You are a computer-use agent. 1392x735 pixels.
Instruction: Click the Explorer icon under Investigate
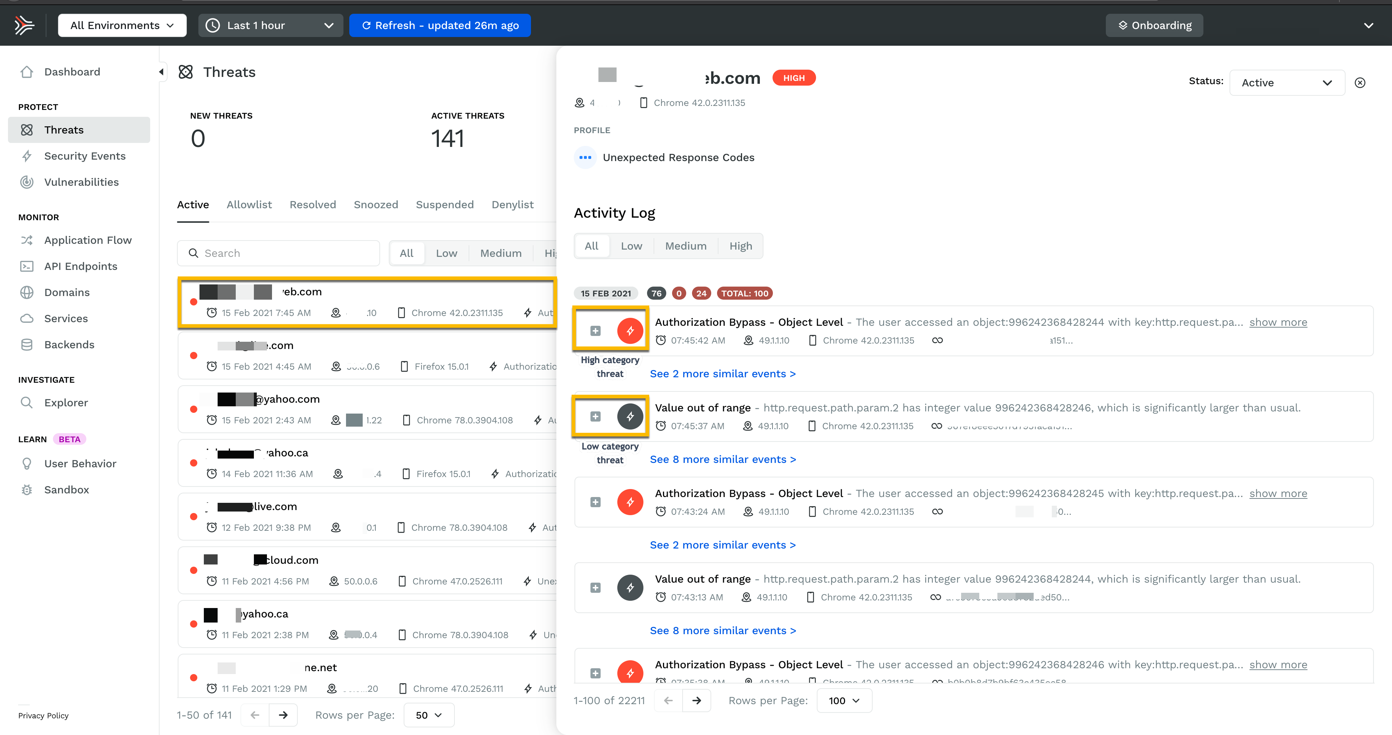[27, 402]
